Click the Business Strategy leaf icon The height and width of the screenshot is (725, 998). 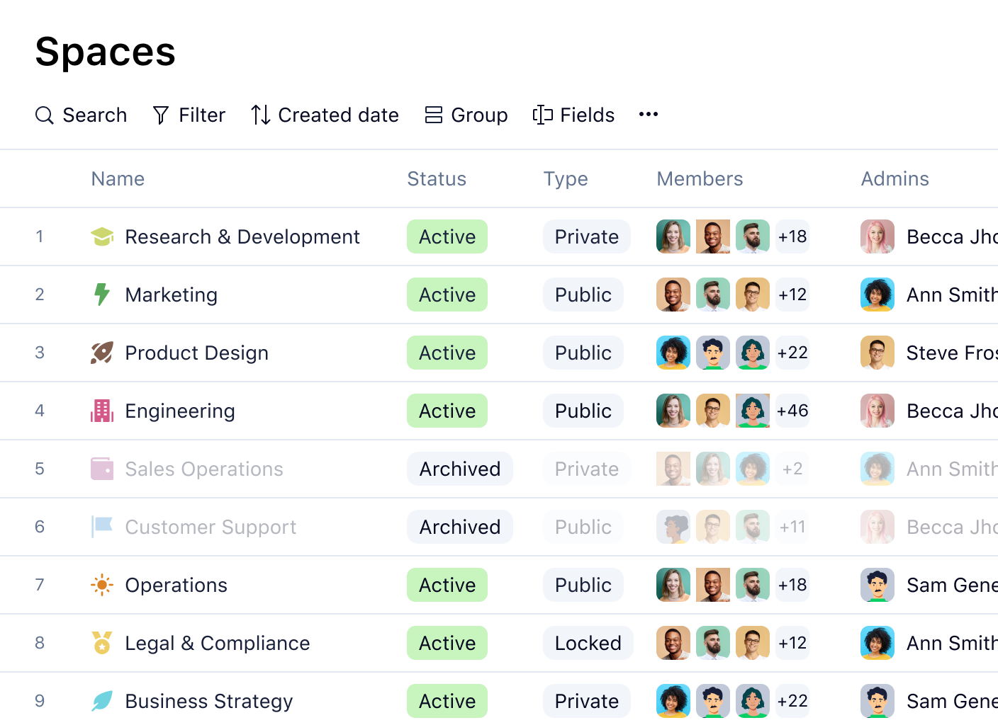tap(102, 701)
